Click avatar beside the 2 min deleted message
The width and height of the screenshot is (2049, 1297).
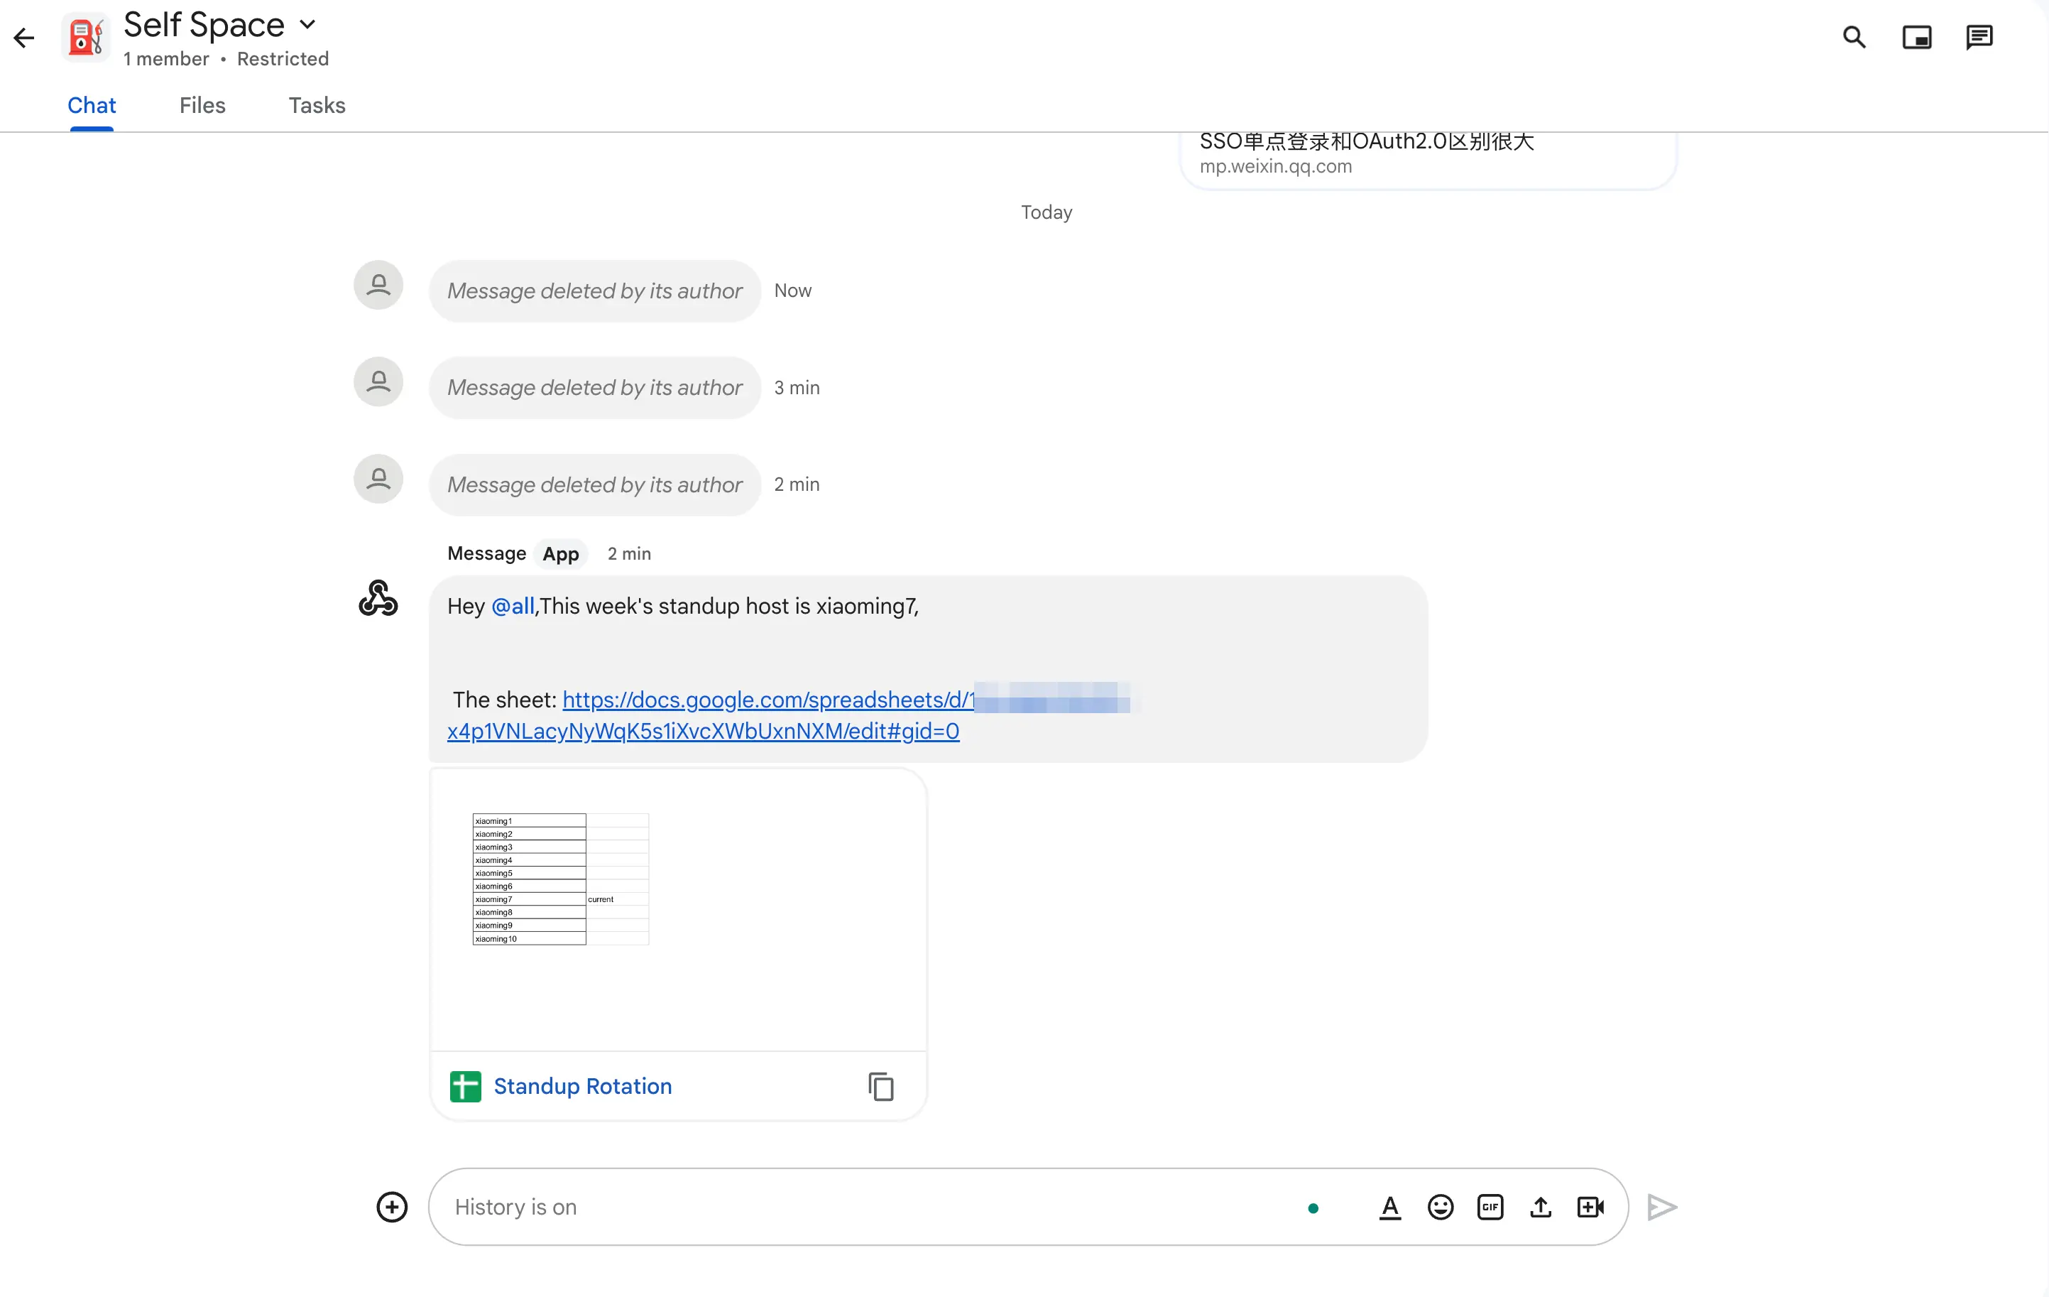378,478
